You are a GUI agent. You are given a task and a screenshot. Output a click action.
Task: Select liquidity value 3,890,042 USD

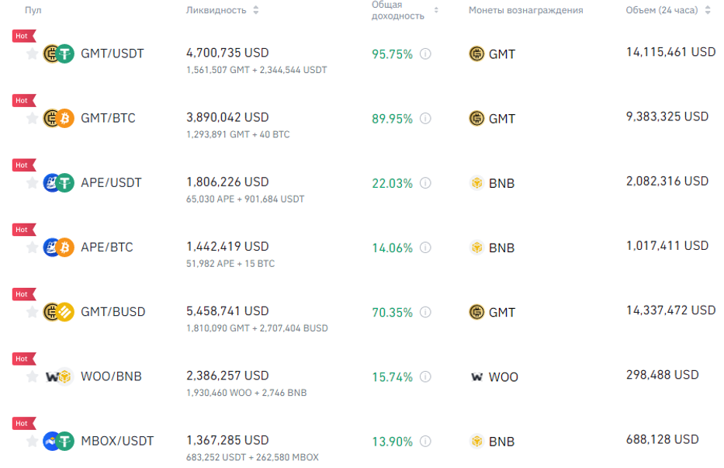click(x=227, y=117)
